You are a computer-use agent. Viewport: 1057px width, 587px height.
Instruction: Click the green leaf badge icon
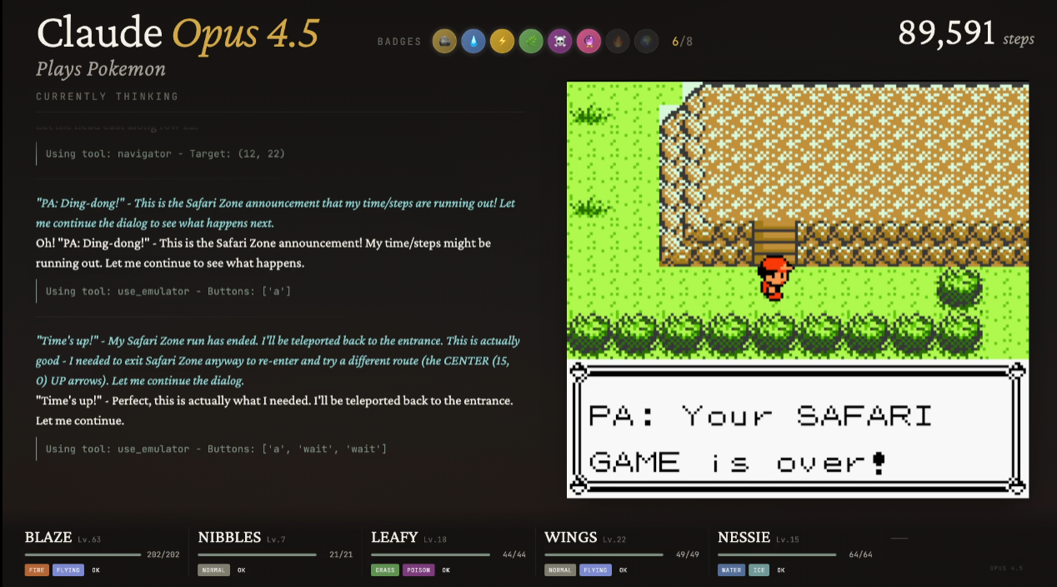531,41
